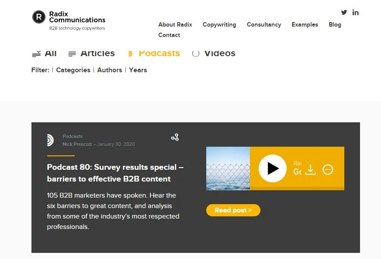Play the podcast 80 episode

tap(272, 168)
